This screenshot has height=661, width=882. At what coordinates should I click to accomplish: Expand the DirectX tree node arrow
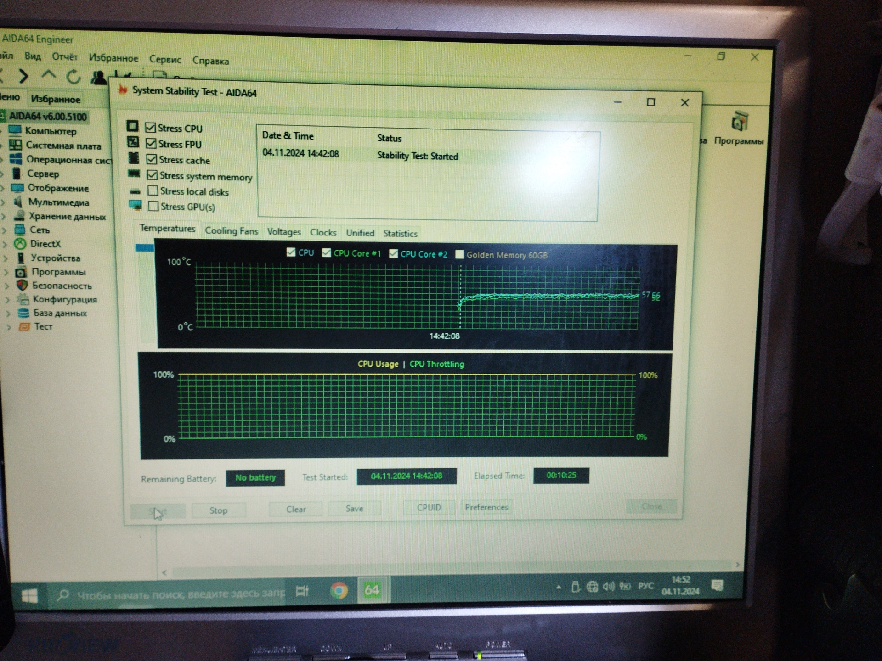[5, 244]
